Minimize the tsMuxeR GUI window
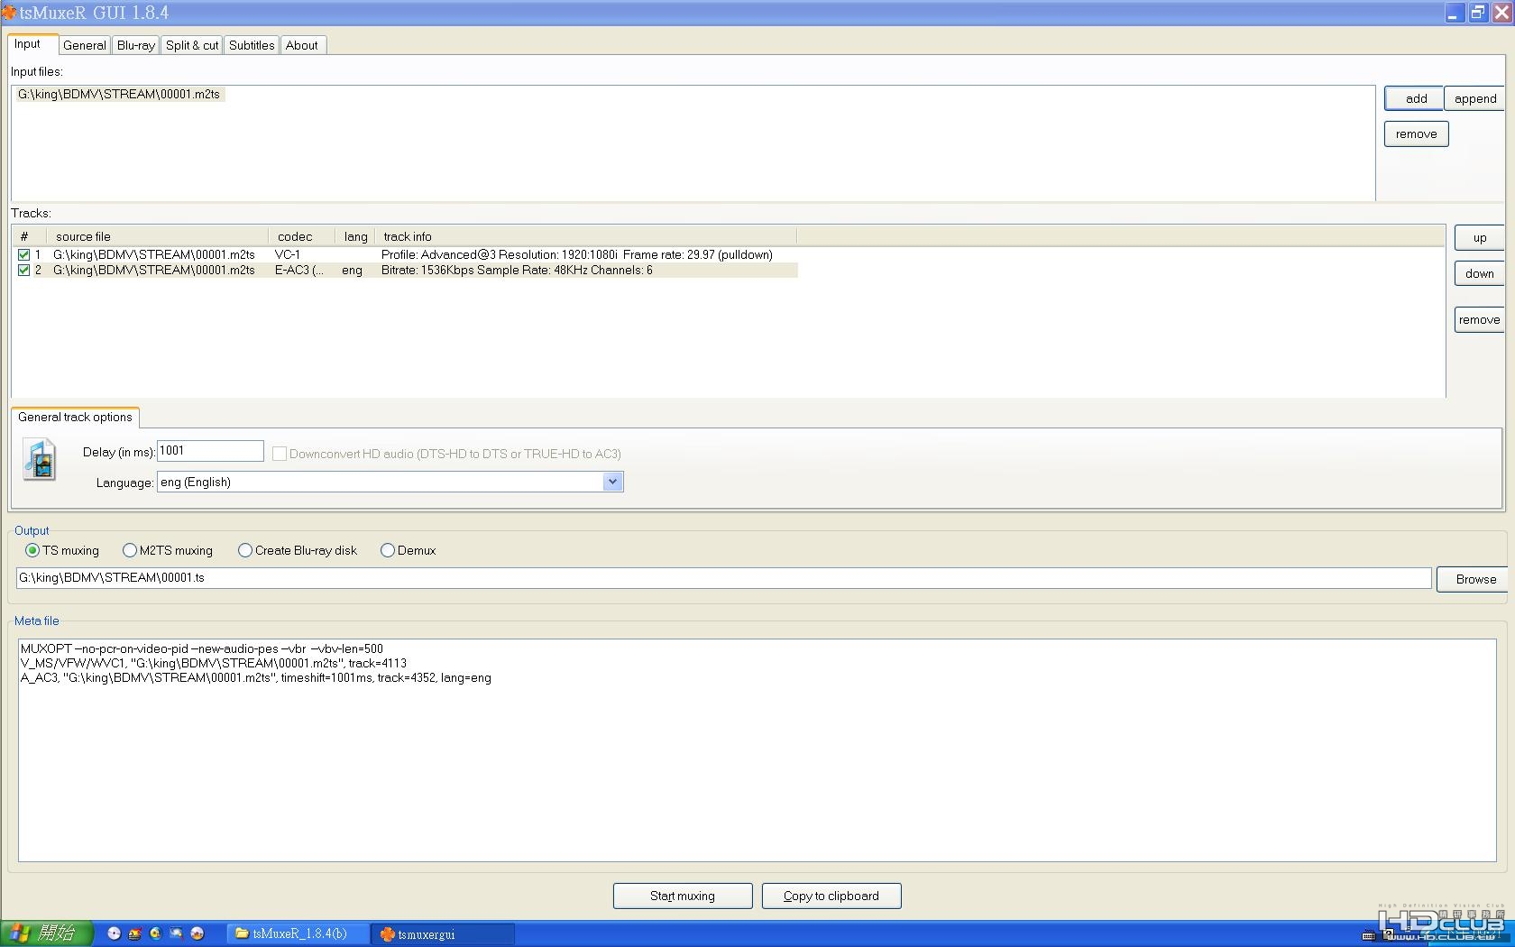Screen dimensions: 1515x947 pos(1453,13)
